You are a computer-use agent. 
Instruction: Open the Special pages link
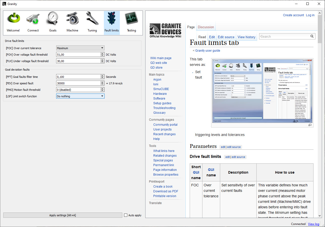(163, 160)
